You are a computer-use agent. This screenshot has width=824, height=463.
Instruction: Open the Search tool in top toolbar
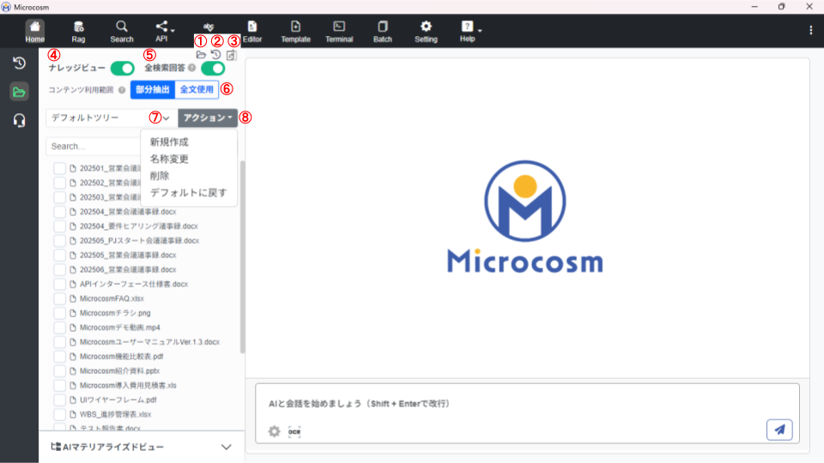point(121,32)
